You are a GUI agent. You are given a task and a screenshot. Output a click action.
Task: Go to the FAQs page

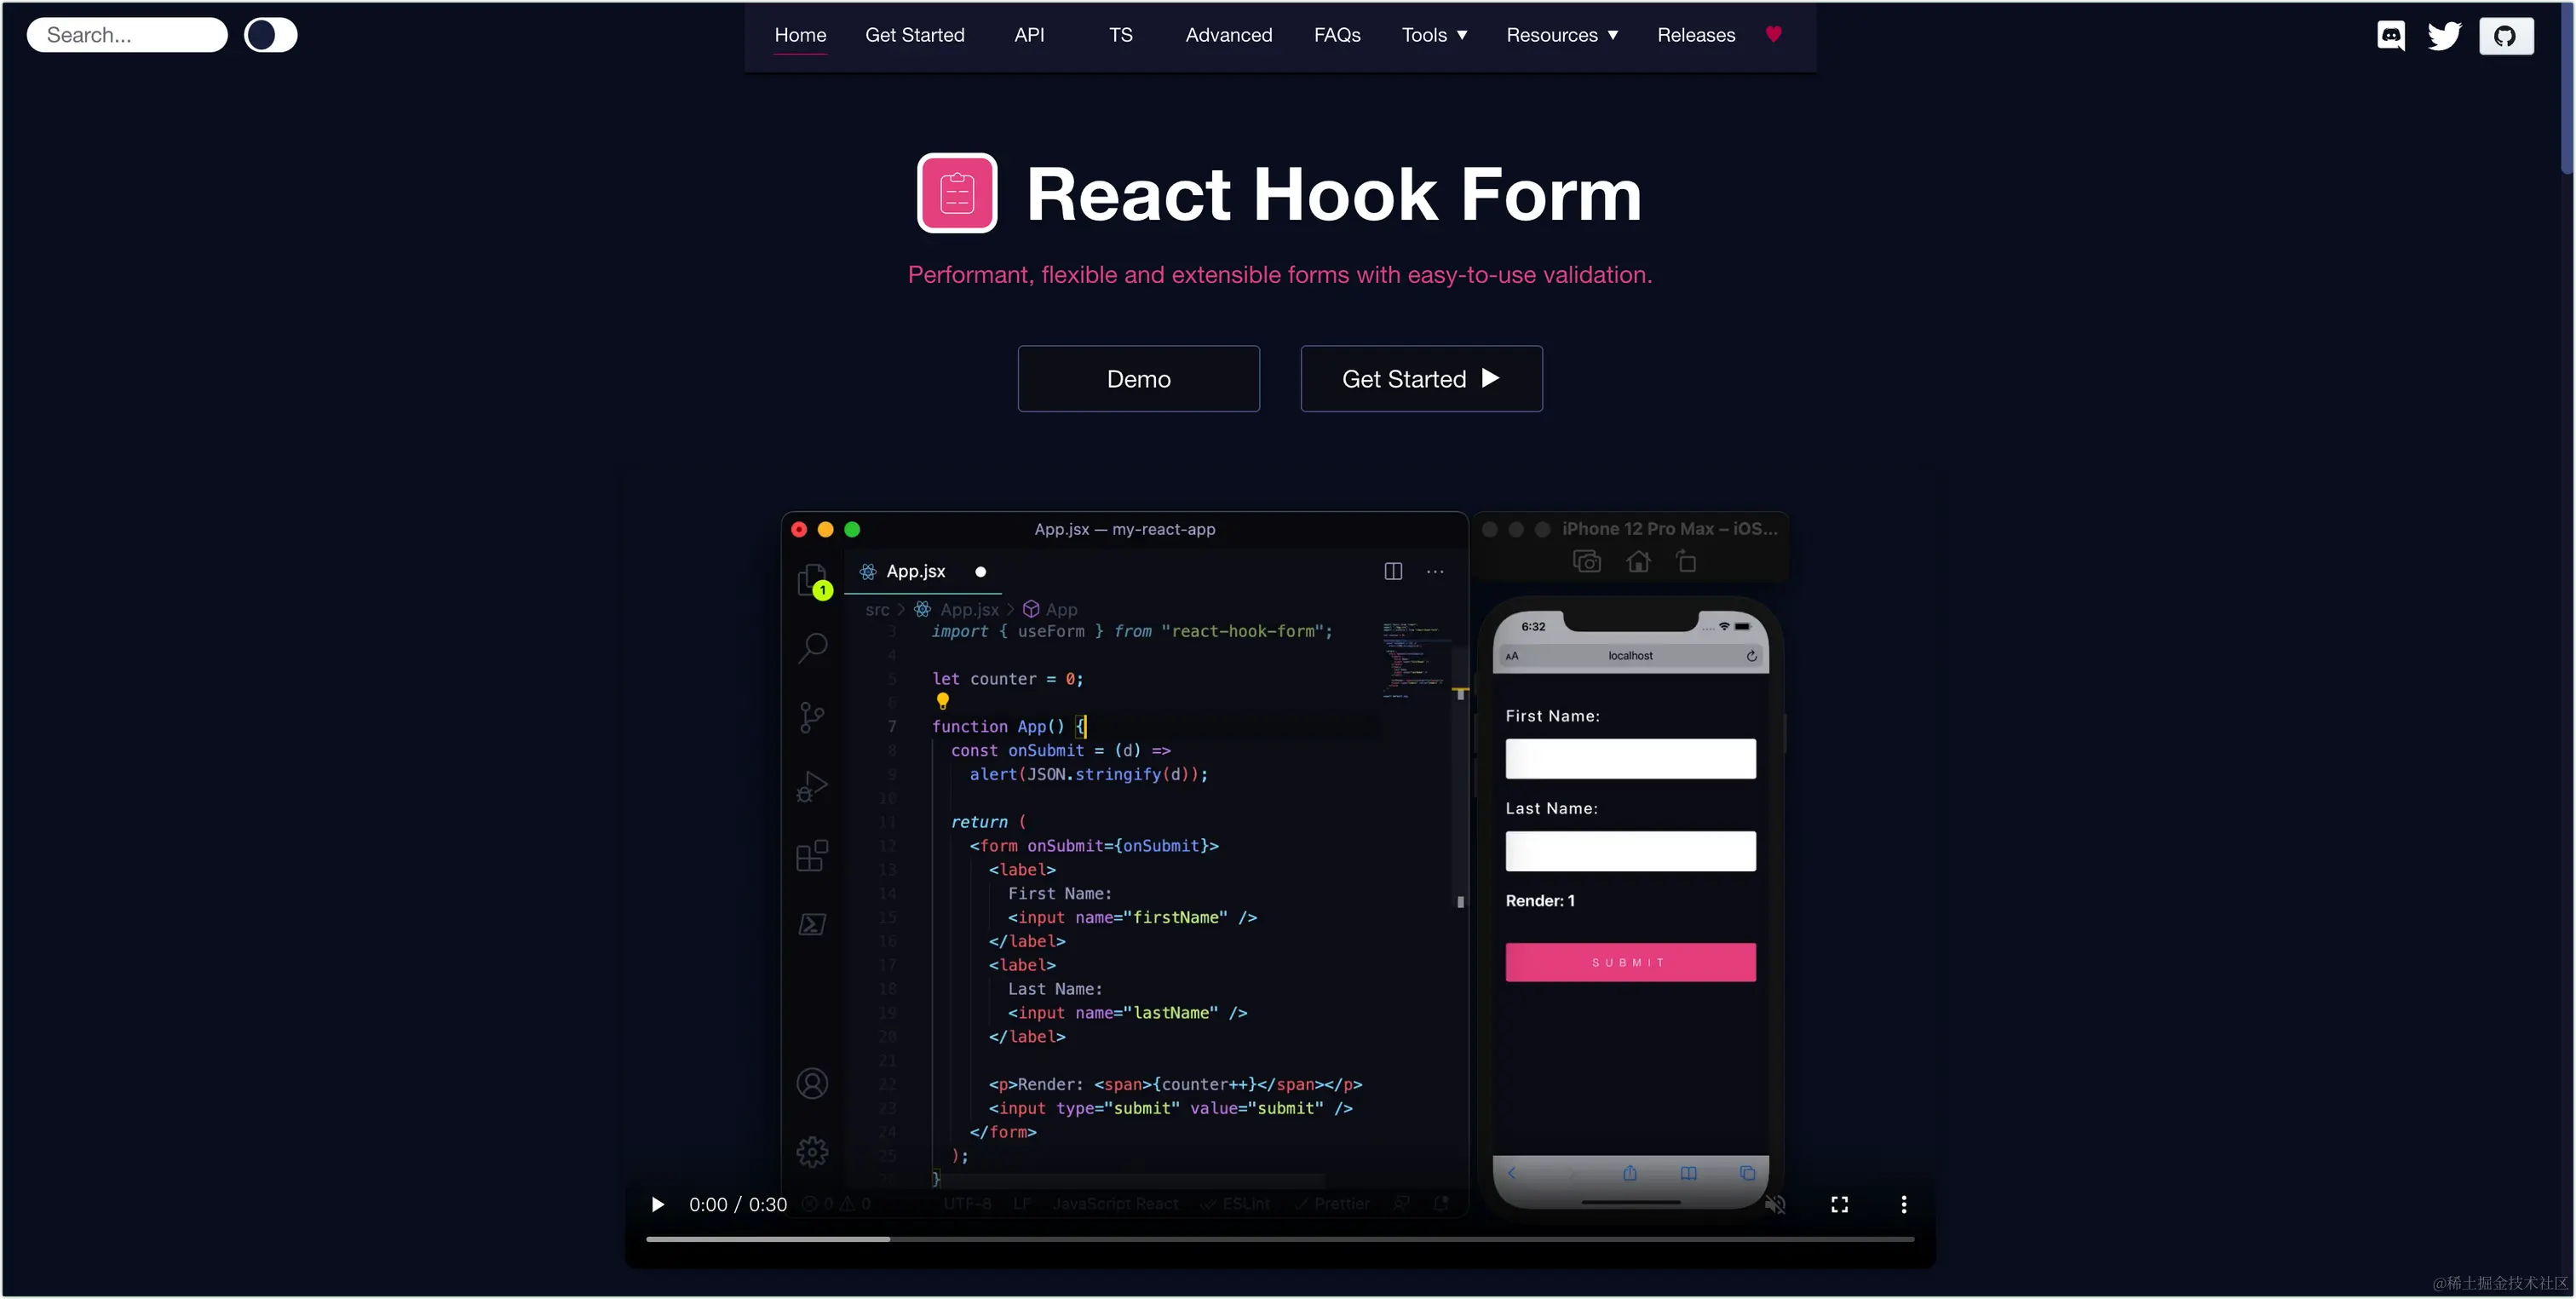click(1337, 35)
